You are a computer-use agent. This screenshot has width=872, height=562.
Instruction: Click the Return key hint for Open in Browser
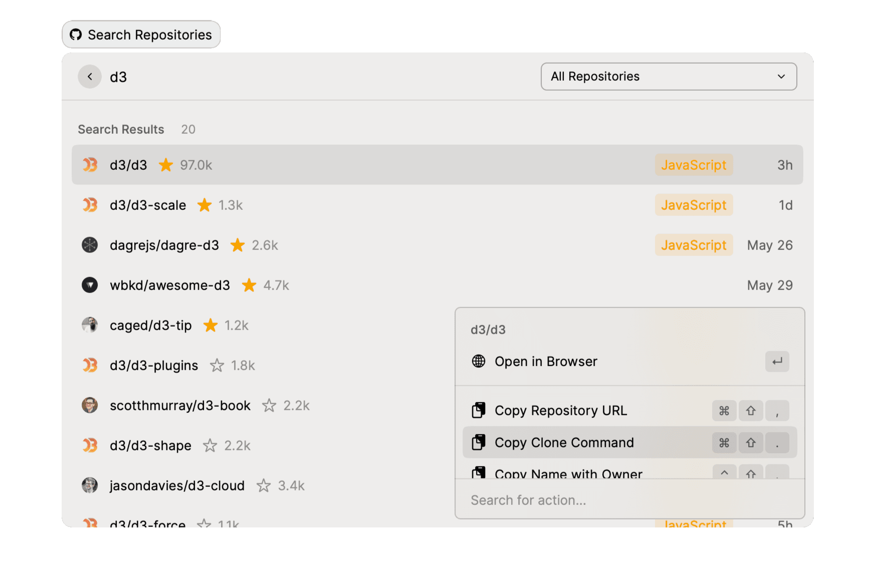tap(777, 362)
